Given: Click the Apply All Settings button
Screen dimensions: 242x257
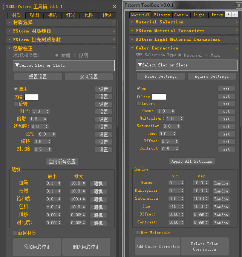Looking at the screenshot, I should tap(191, 161).
